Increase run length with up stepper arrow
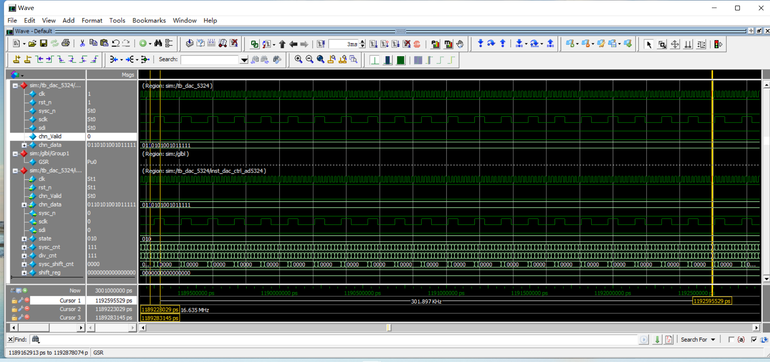The width and height of the screenshot is (770, 362). [363, 42]
